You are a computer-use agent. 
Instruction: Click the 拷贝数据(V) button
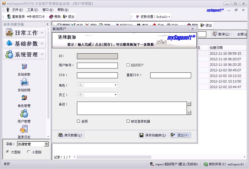coord(71,135)
